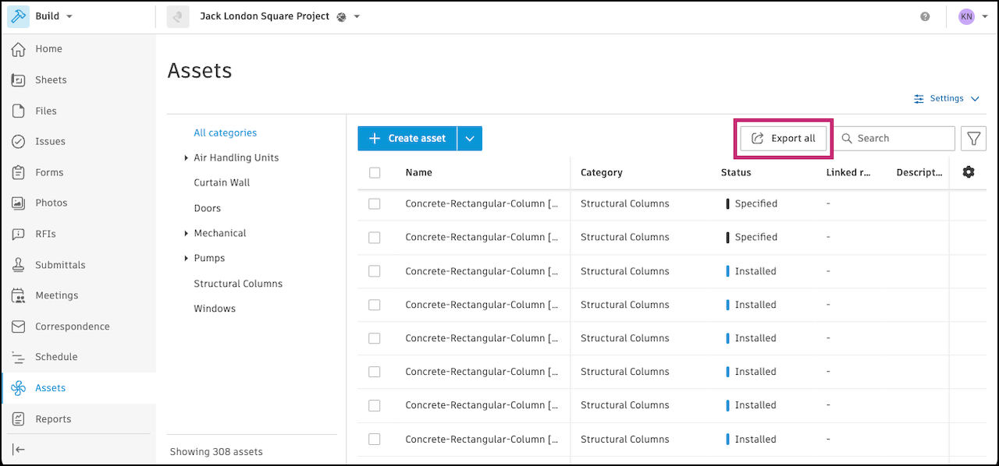Screen dimensions: 999x466
Task: Tick the last visible row's checkbox
Action: tap(375, 440)
